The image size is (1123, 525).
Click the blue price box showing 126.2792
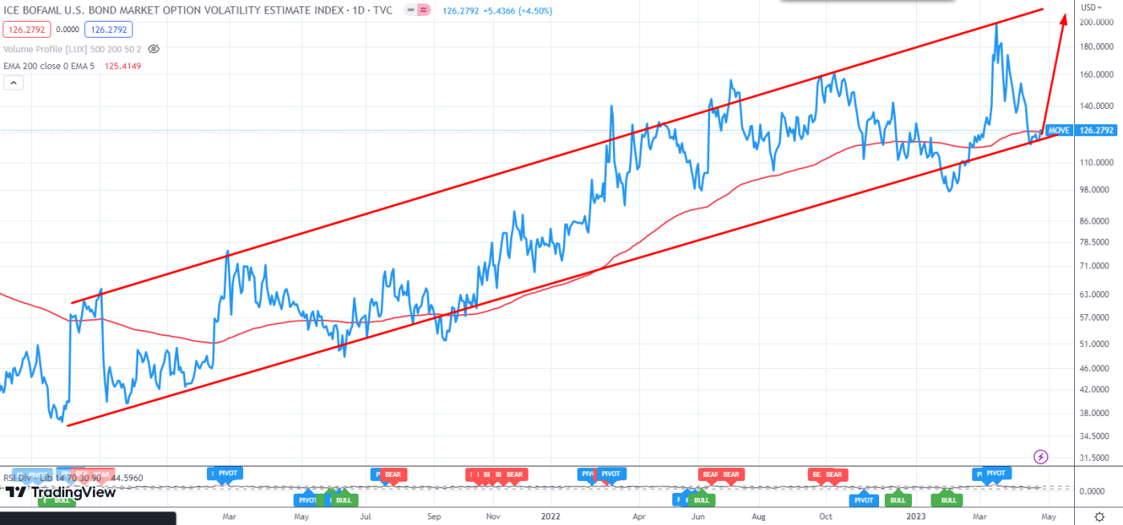tap(107, 28)
